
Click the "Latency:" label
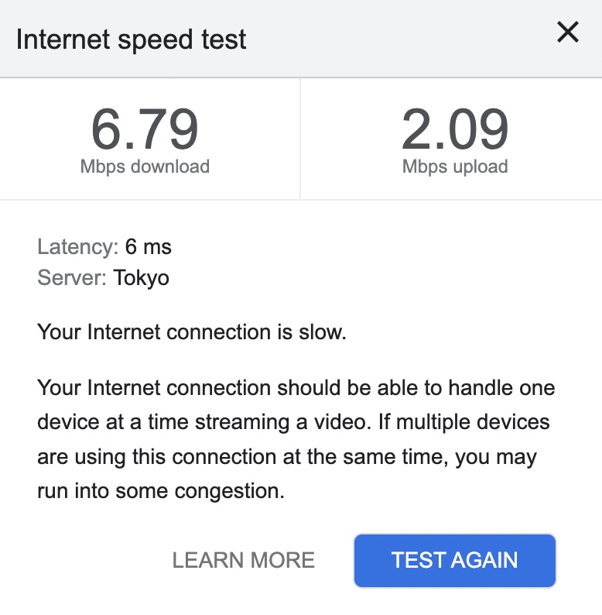coord(77,247)
